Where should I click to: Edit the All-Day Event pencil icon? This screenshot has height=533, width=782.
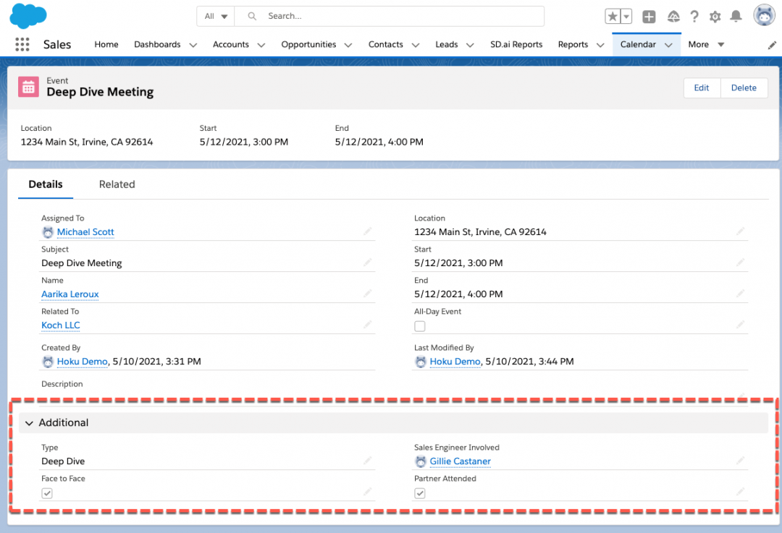740,325
